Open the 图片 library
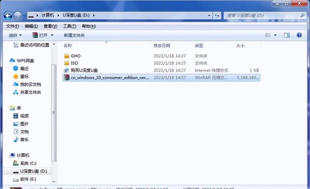The image size is (310, 189). tap(21, 124)
